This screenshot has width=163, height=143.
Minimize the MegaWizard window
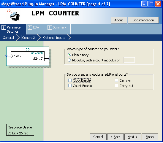tap(144, 4)
